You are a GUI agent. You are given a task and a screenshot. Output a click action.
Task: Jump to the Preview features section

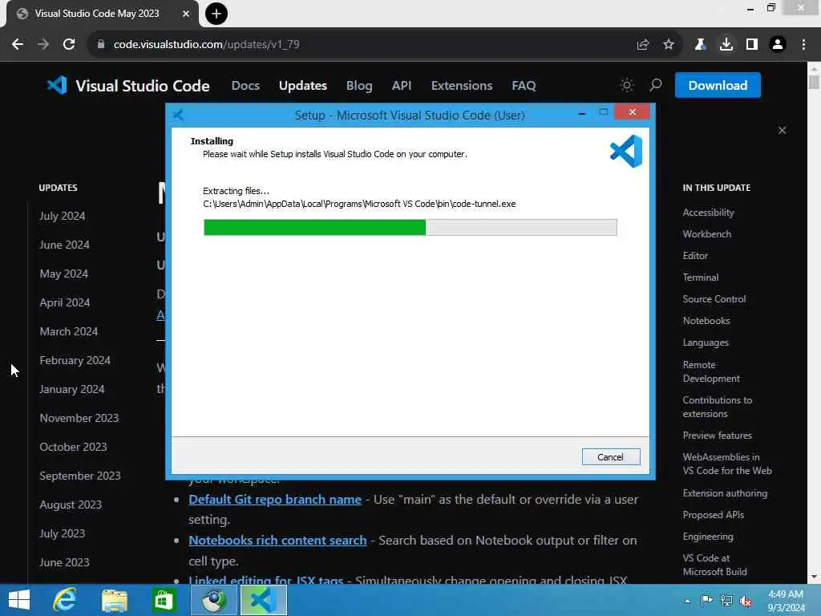(x=717, y=436)
